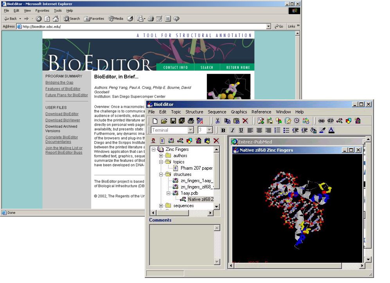This screenshot has width=390, height=283.
Task: Click the Stop icon in Internet Explorer toolbar
Action: (x=39, y=19)
